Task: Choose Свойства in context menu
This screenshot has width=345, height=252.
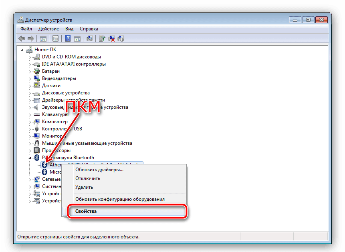Action: 124,211
